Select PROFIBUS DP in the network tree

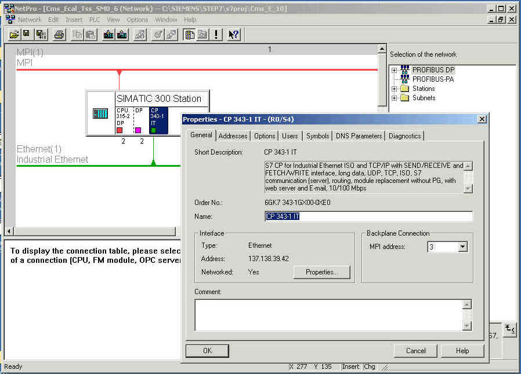click(x=433, y=70)
